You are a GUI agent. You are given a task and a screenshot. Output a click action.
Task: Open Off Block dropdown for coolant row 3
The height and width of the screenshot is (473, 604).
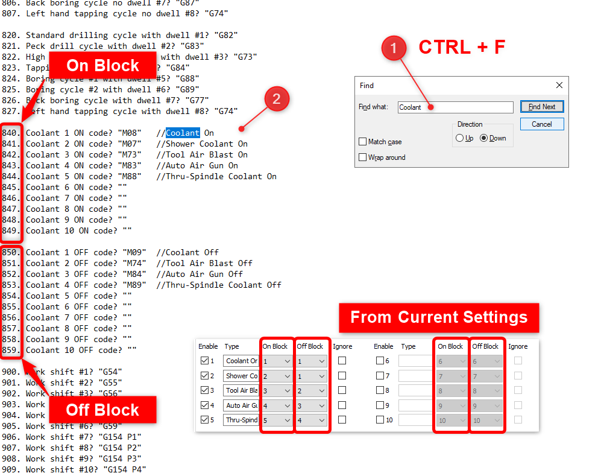311,391
